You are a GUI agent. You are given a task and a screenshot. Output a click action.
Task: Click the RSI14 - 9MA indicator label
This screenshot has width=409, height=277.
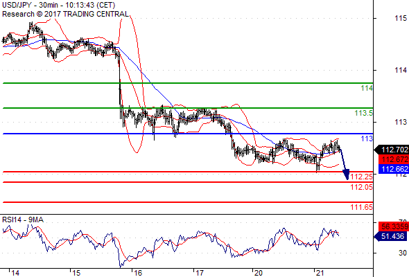pos(23,220)
